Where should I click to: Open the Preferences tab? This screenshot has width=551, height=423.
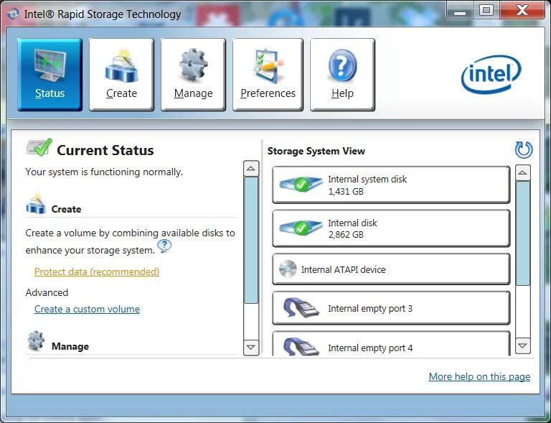point(268,75)
